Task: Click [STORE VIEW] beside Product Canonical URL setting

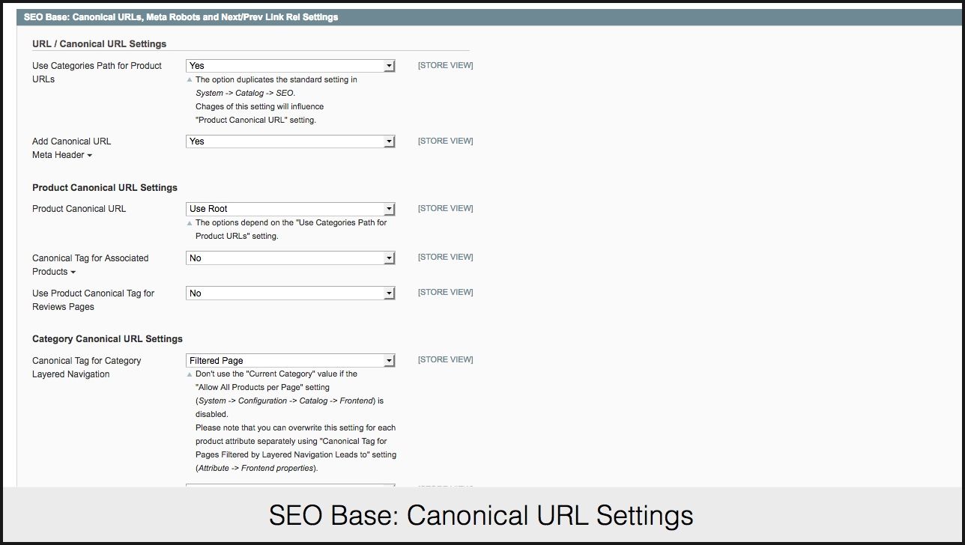Action: pyautogui.click(x=445, y=208)
